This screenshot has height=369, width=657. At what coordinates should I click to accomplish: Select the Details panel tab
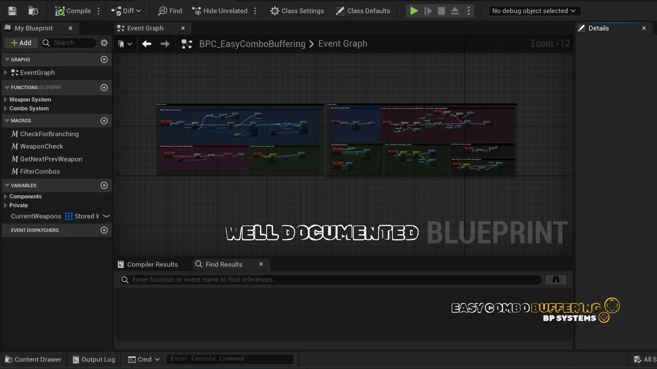(x=598, y=28)
